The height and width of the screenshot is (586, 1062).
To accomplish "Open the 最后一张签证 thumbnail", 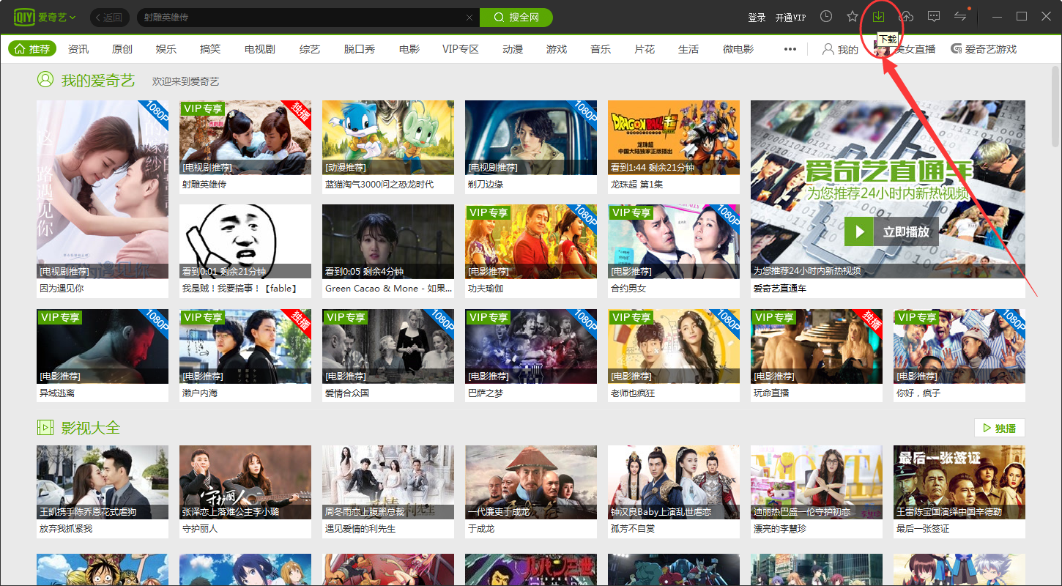I will [x=959, y=482].
